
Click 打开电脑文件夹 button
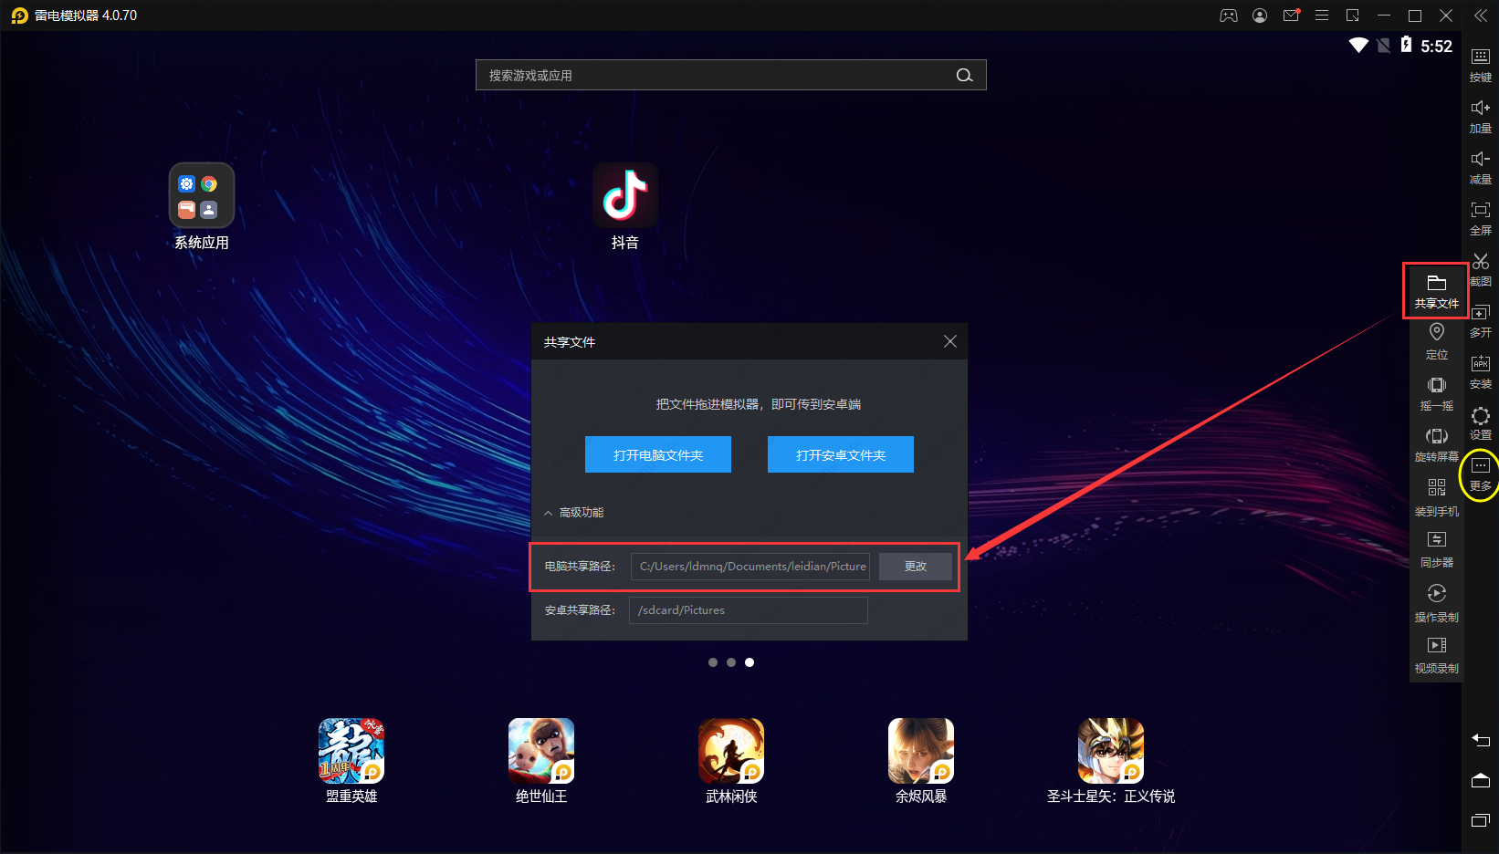[x=658, y=454]
